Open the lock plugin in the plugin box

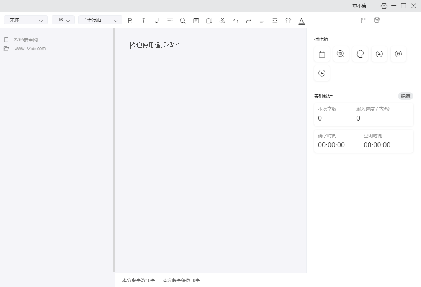coord(321,54)
